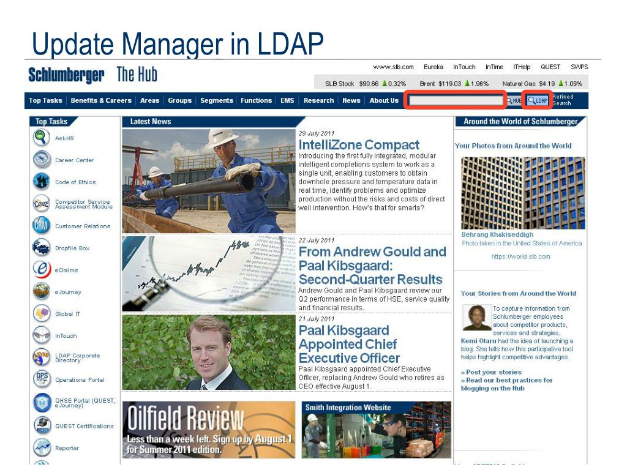The height and width of the screenshot is (470, 627).
Task: Open the Segments menu
Action: 216,100
